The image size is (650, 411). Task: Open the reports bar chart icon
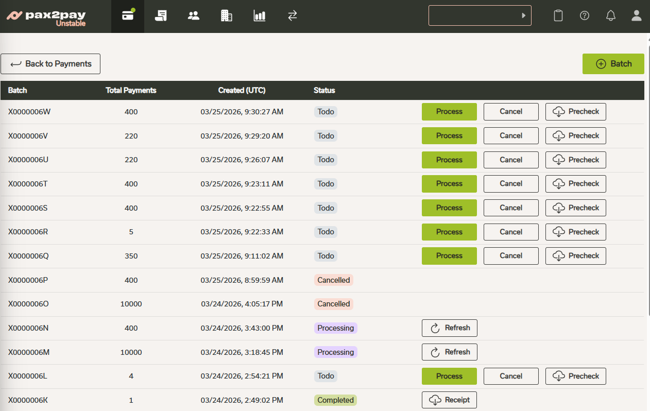click(x=260, y=16)
